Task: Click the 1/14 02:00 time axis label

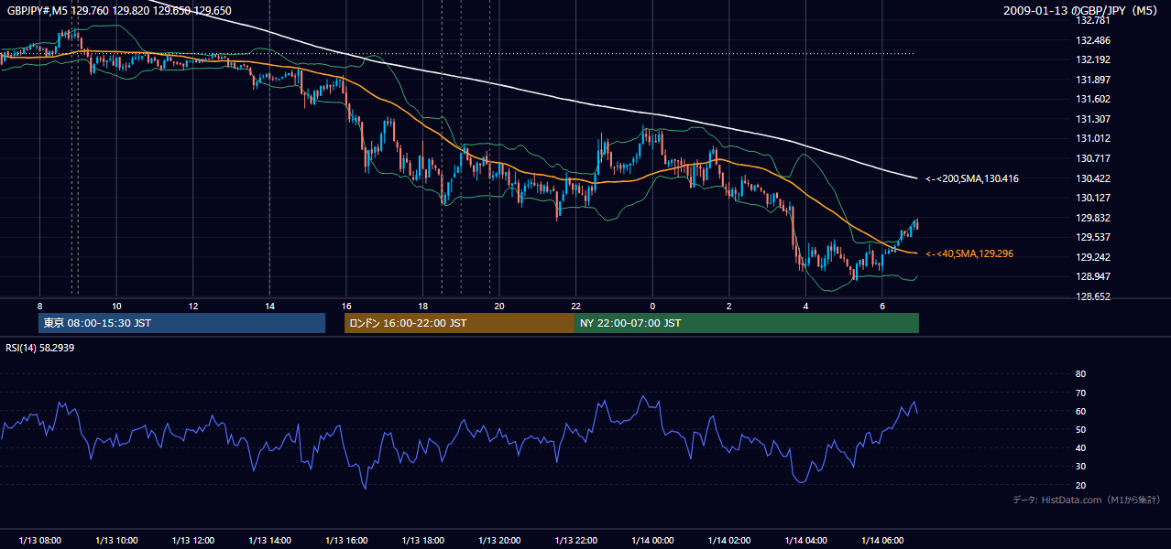Action: [728, 540]
